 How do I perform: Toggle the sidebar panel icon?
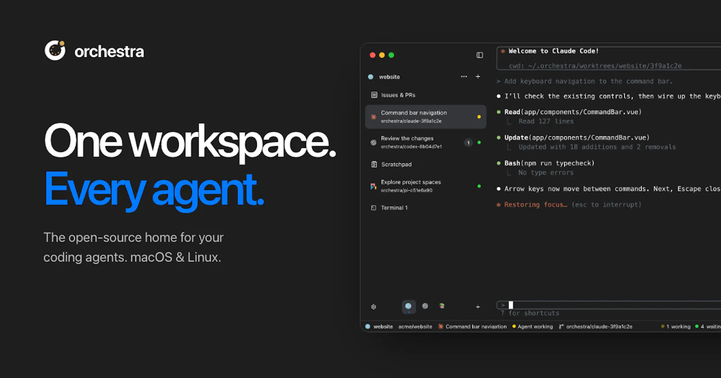[479, 55]
